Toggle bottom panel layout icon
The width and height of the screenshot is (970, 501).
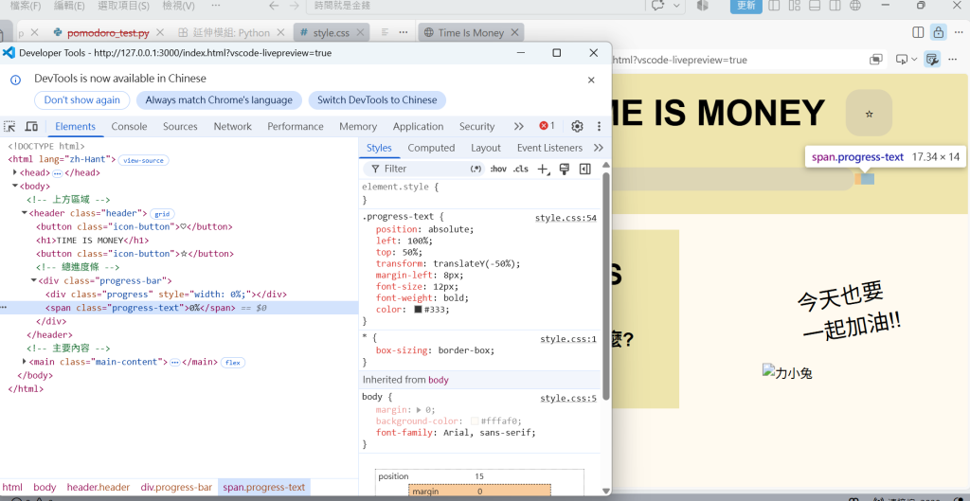pyautogui.click(x=815, y=6)
